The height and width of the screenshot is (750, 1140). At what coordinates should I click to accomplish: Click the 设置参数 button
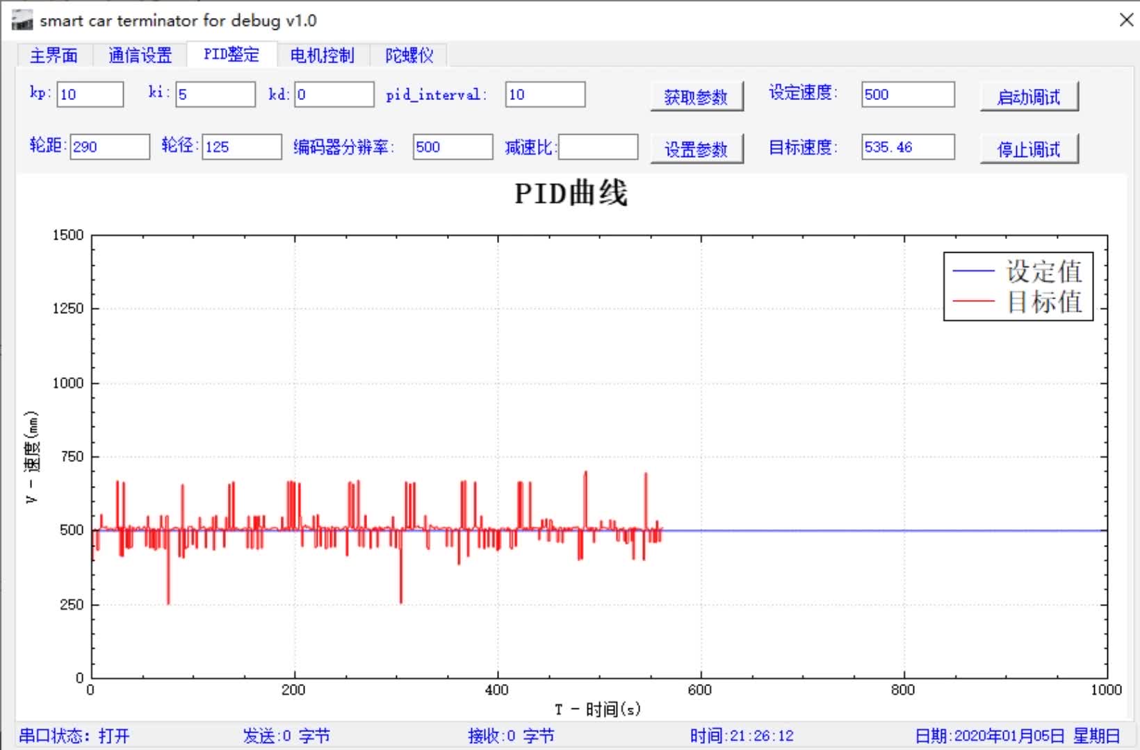[696, 149]
